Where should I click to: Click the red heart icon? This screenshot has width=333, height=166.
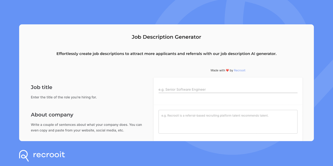coord(227,70)
